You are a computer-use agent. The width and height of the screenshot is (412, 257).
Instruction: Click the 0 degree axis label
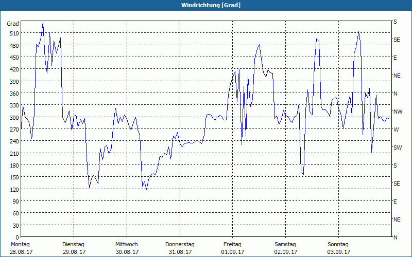pos(18,237)
